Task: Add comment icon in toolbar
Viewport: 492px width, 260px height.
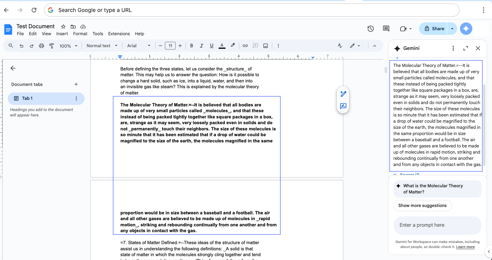Action: tap(255, 46)
